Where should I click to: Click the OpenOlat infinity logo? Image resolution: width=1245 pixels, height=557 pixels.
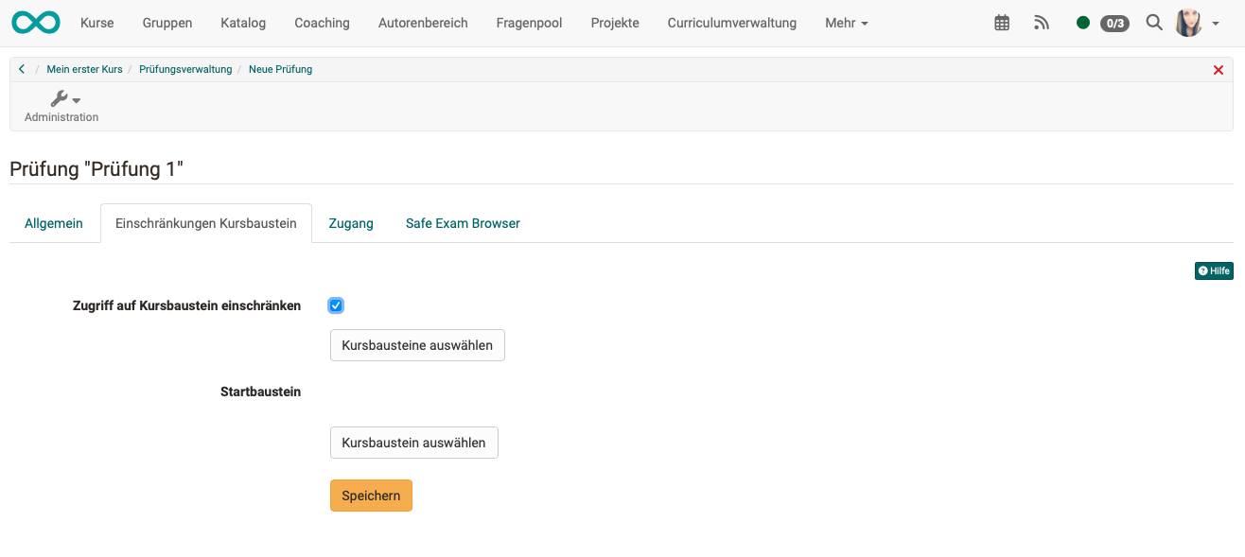(x=35, y=21)
